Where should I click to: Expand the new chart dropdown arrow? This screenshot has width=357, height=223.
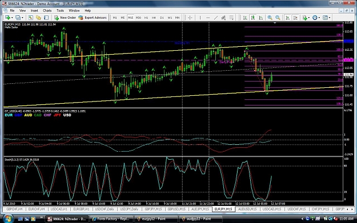click(x=12, y=18)
